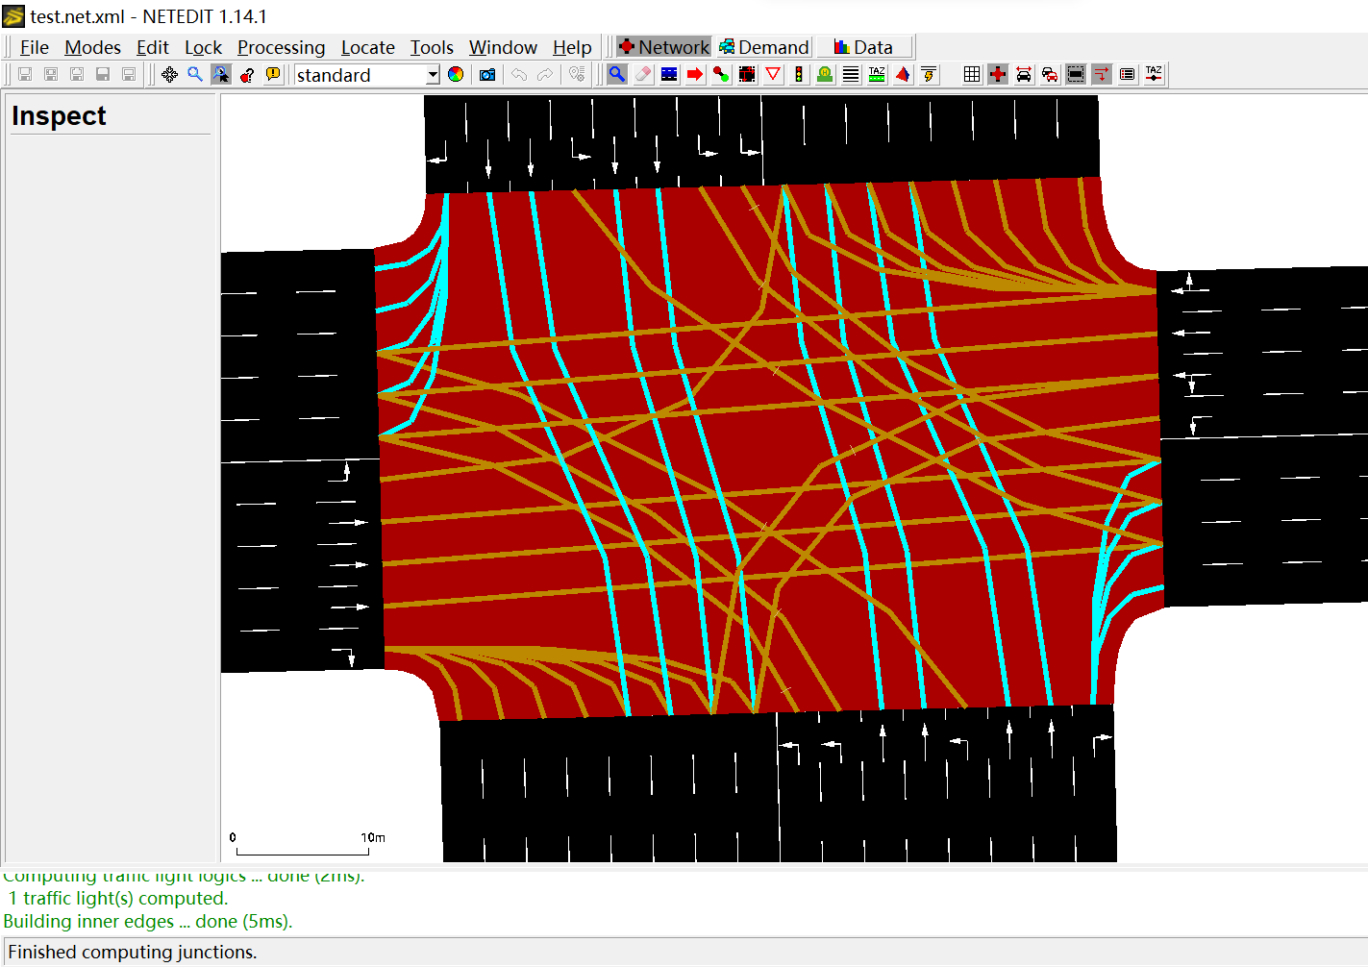Open the Window menu
Viewport: 1368px width, 967px height.
point(503,47)
